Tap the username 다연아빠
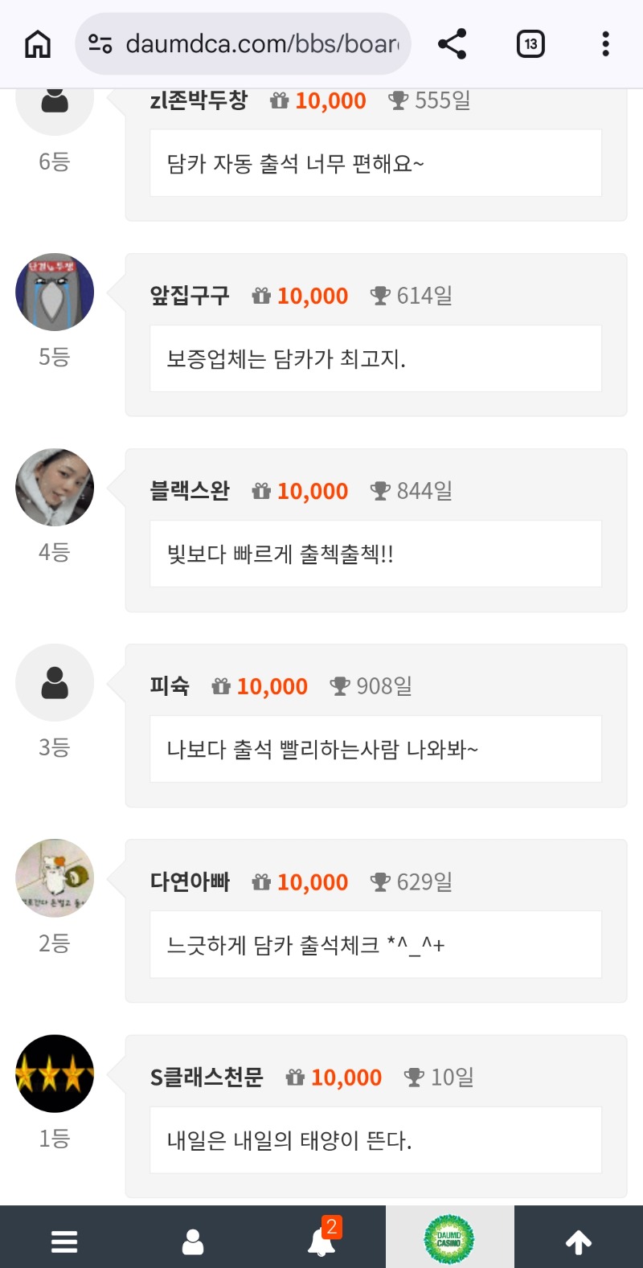This screenshot has height=1268, width=643. click(190, 881)
